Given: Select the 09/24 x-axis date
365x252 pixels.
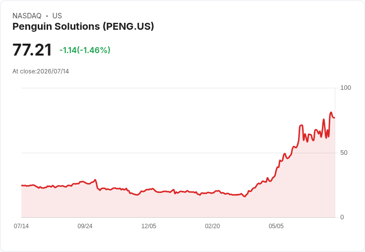Looking at the screenshot, I should tap(85, 226).
